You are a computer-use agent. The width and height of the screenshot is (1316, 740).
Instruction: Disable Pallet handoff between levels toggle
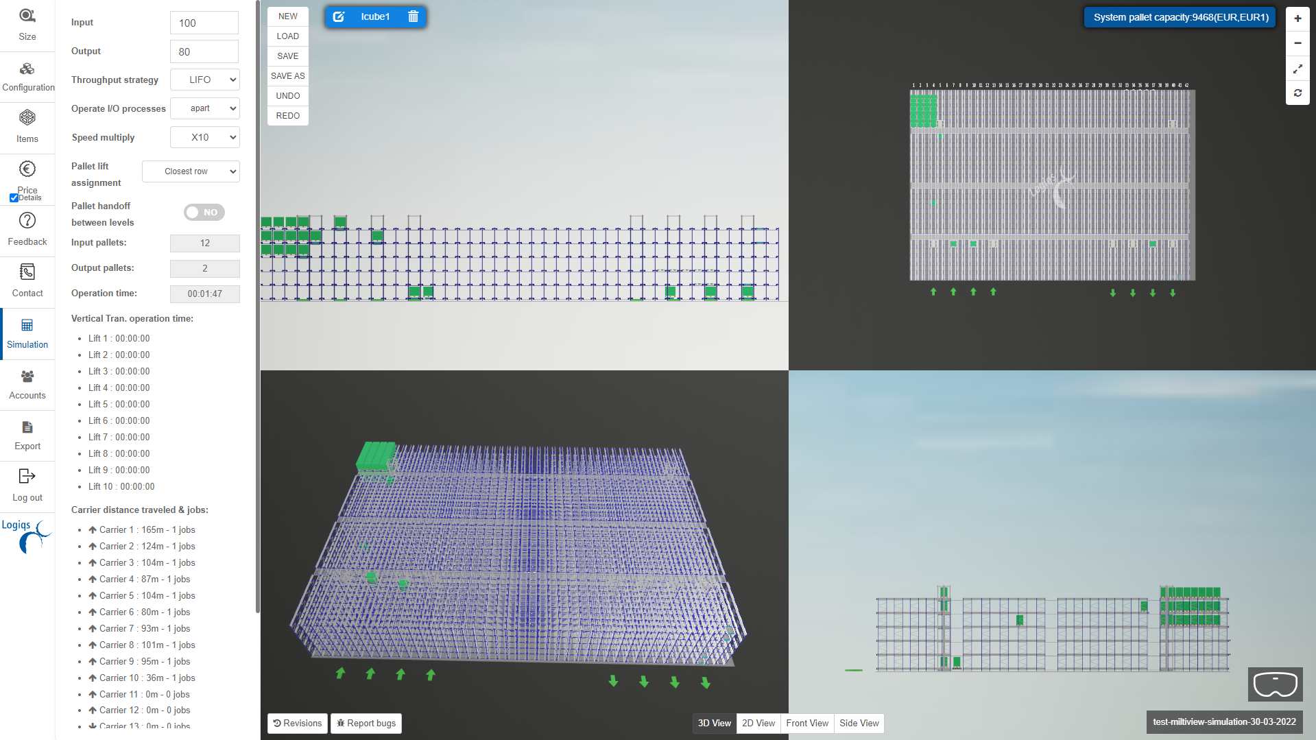[204, 212]
